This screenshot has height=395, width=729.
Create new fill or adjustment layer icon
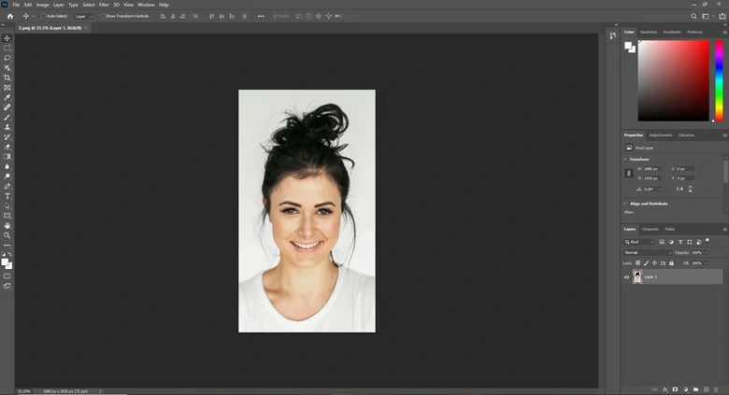tap(685, 389)
